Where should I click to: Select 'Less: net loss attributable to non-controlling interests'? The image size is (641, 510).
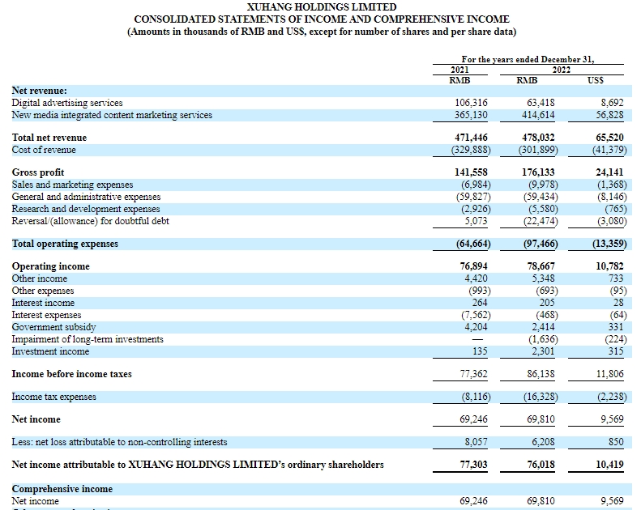coord(119,442)
